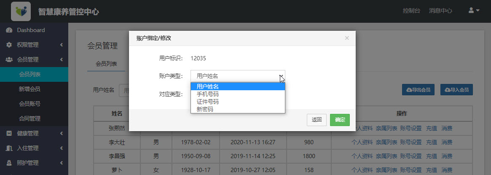Confirm with the green 确定 button
The image size is (491, 175).
point(340,120)
